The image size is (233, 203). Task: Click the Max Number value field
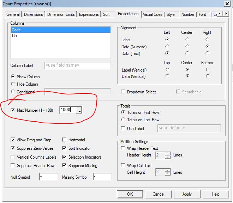coord(68,110)
